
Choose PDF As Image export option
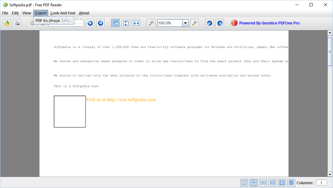(54, 21)
